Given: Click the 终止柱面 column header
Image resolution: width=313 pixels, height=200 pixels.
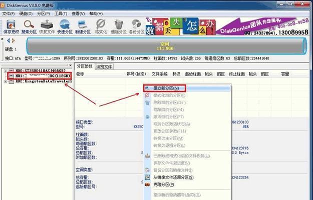Looking at the screenshot, I should [237, 74].
